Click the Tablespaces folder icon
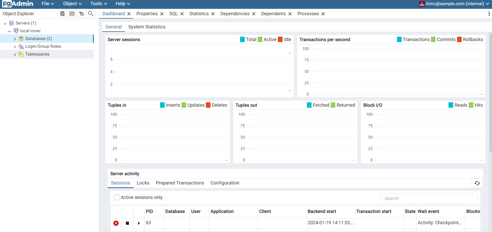492x232 pixels. click(21, 54)
